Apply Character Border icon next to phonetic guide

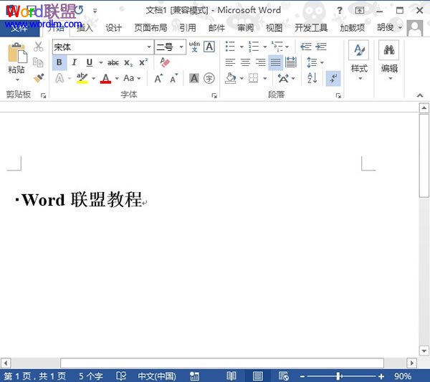click(209, 47)
